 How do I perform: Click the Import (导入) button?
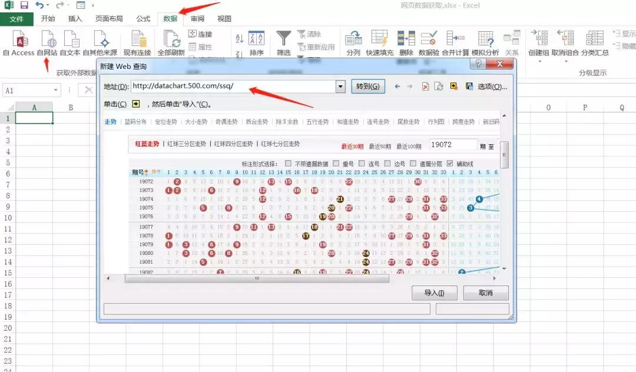(435, 293)
